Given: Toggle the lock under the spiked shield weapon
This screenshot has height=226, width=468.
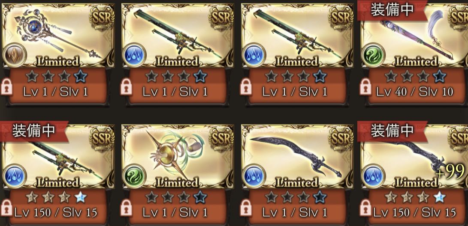Looking at the screenshot, I should pos(126,208).
